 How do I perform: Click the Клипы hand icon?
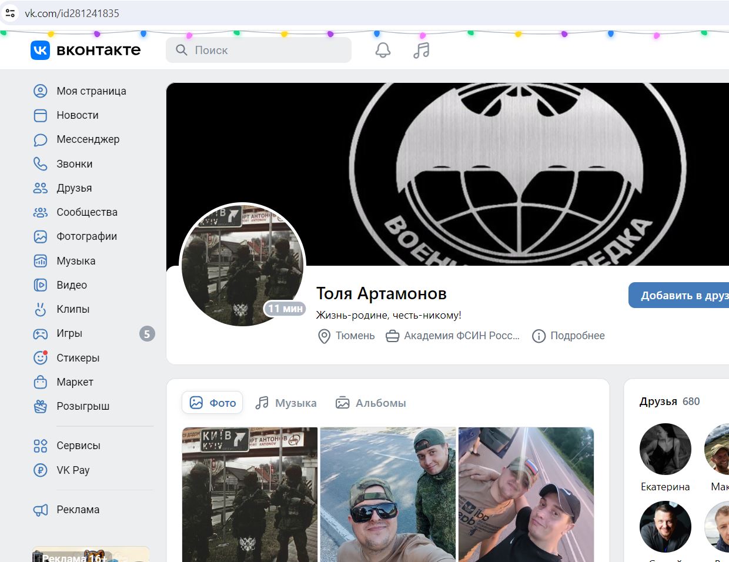coord(40,309)
